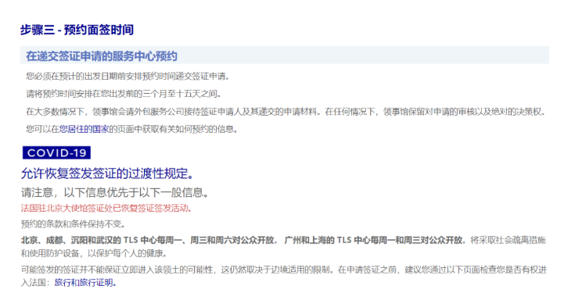Click the 在递交签证申请的服务中心预约 section header
This screenshot has height=293, width=575.
[x=284, y=55]
